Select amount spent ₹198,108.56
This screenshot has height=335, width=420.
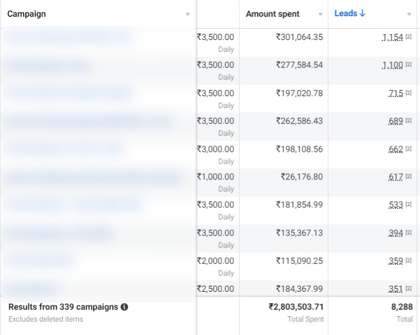click(x=299, y=149)
